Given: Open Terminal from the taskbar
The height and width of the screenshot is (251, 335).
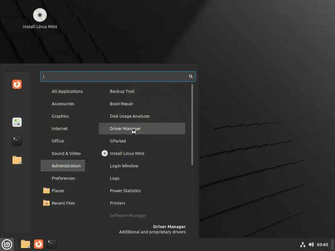Looking at the screenshot, I should (51, 244).
